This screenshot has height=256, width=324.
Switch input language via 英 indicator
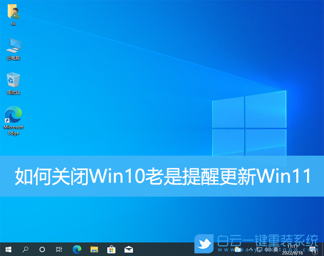tap(276, 249)
